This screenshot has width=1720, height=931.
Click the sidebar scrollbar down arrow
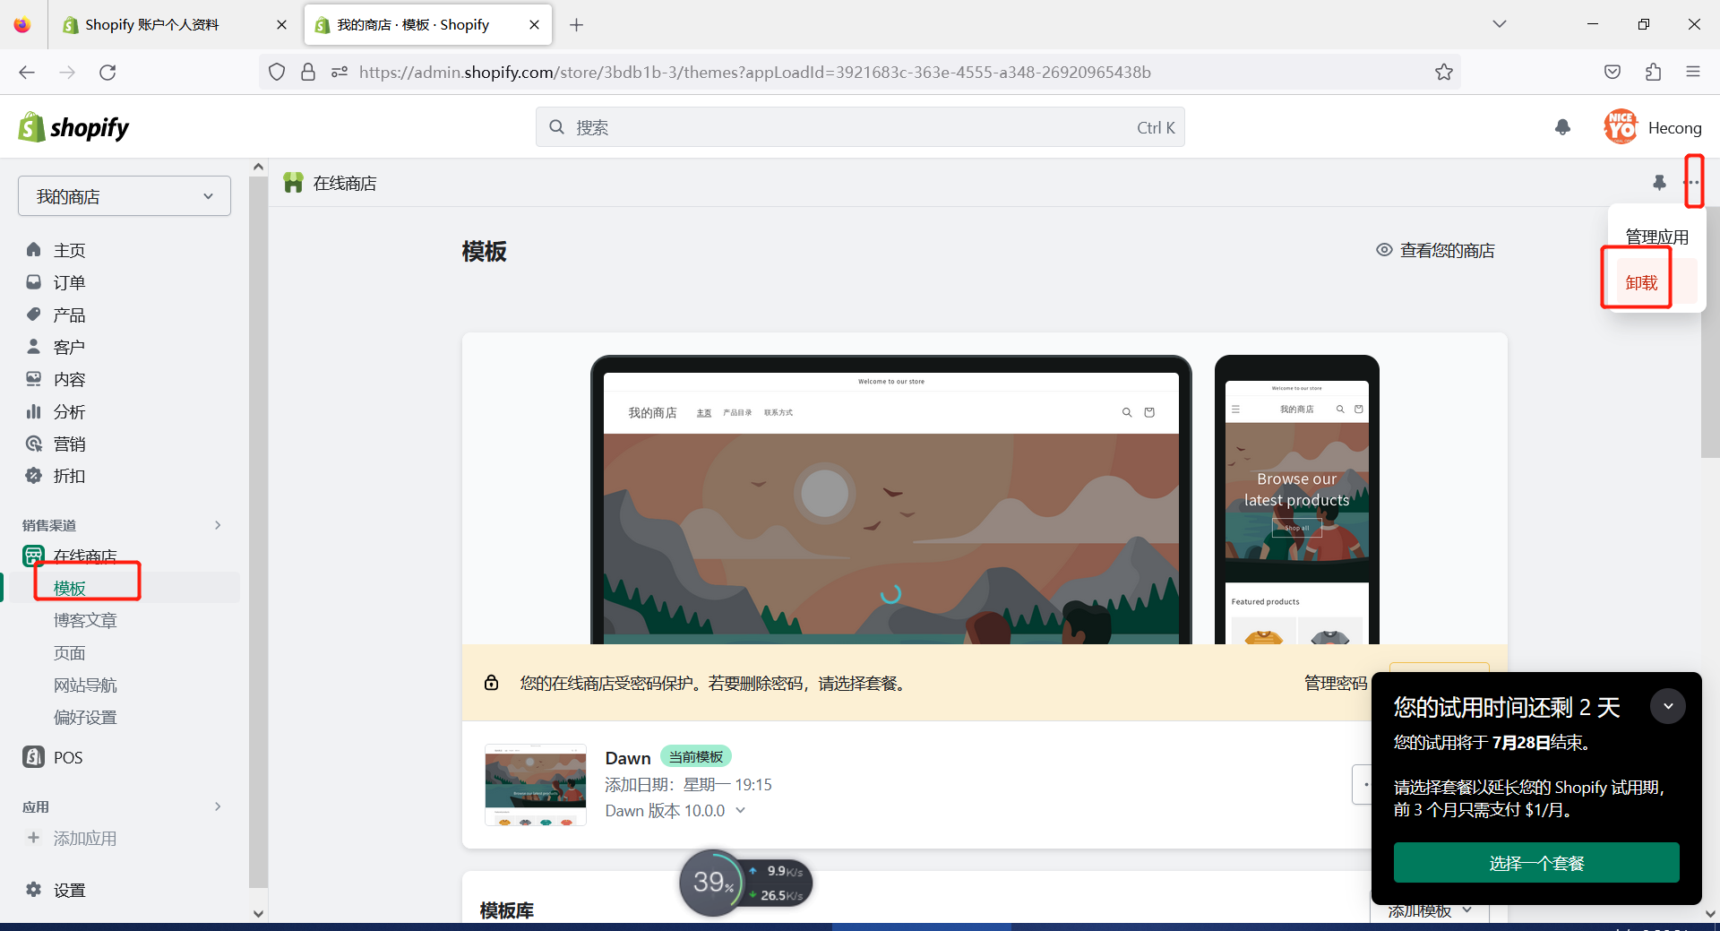(258, 913)
